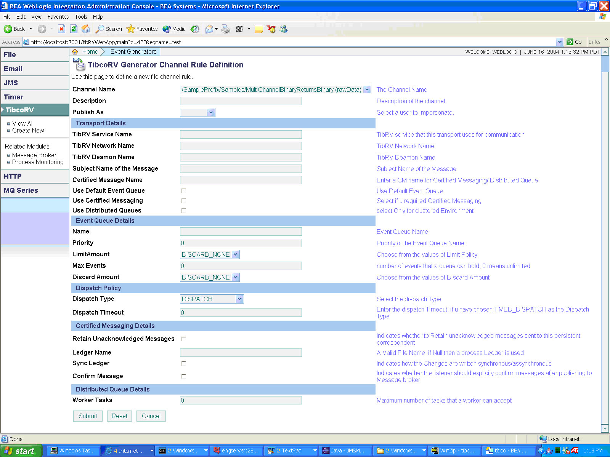
Task: Click the console Home house icon
Action: (75, 52)
